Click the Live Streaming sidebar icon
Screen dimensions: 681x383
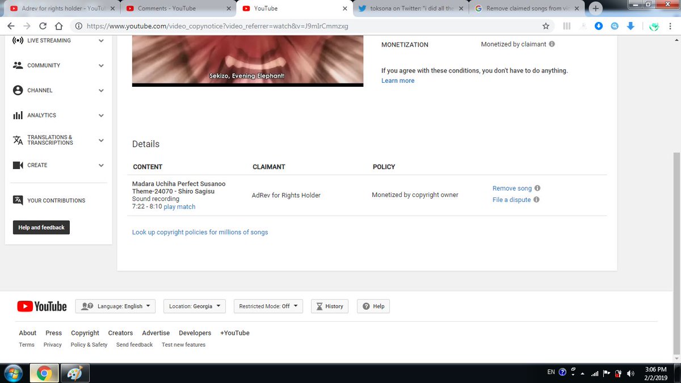pyautogui.click(x=18, y=40)
